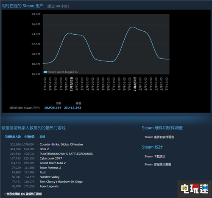Click the 95,960 current players value
This screenshot has height=198, width=212.
tap(16, 172)
